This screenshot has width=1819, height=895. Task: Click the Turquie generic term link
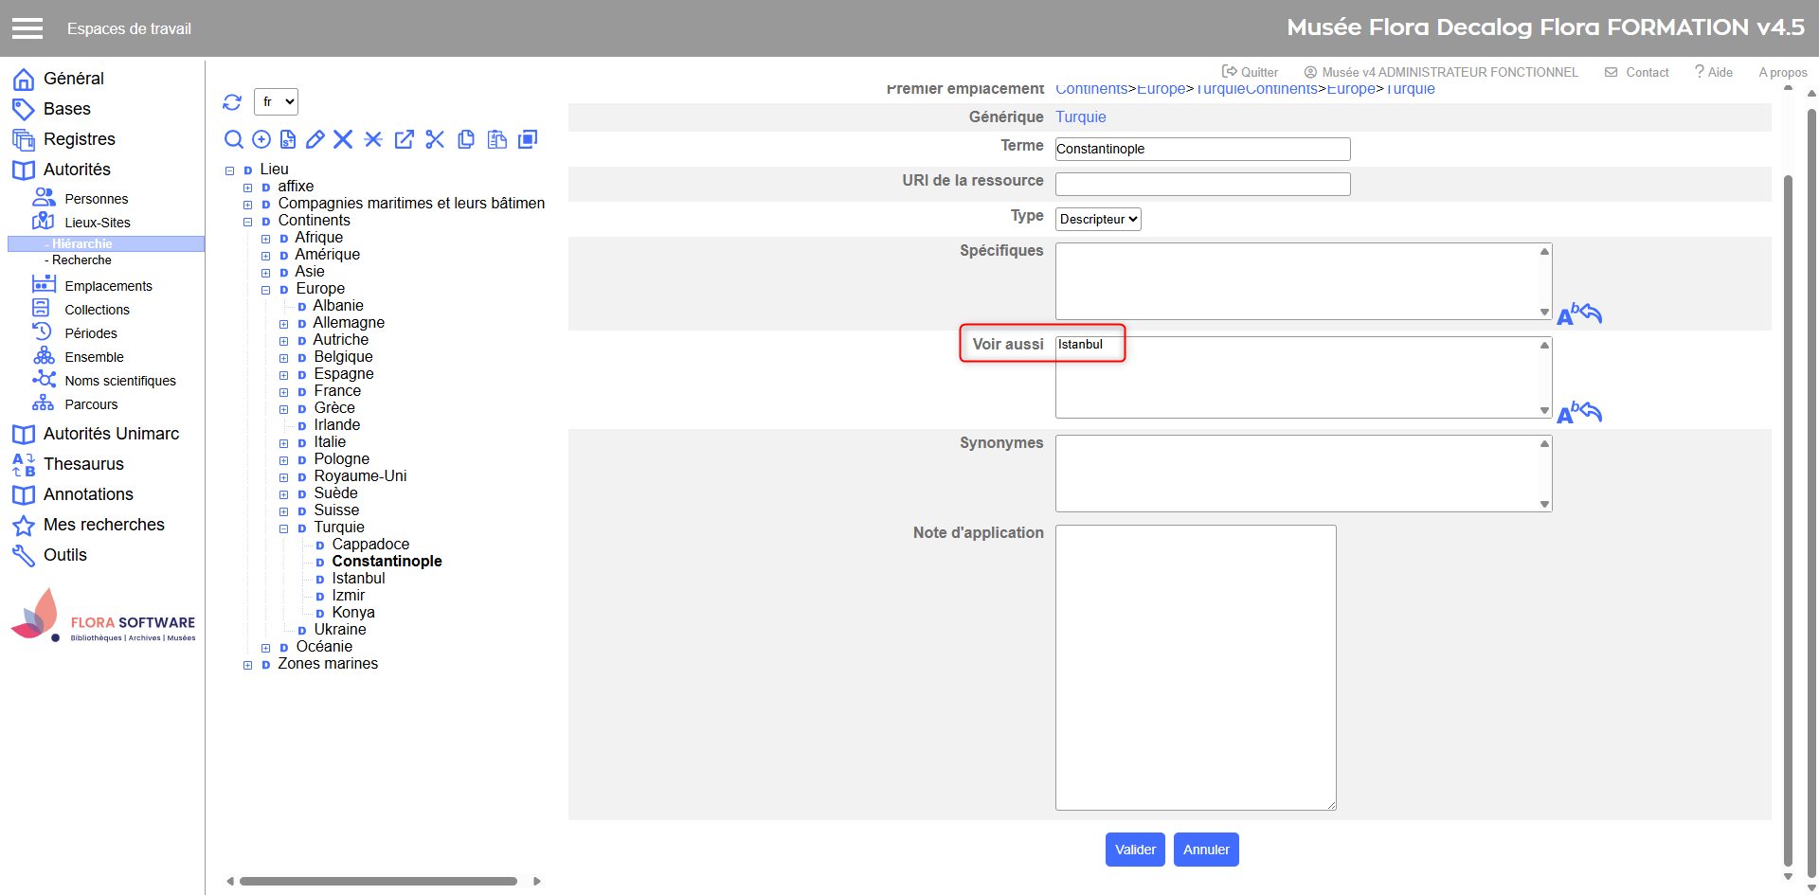pyautogui.click(x=1080, y=117)
